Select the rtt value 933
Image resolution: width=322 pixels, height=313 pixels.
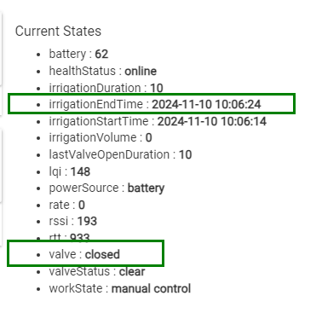pos(80,238)
